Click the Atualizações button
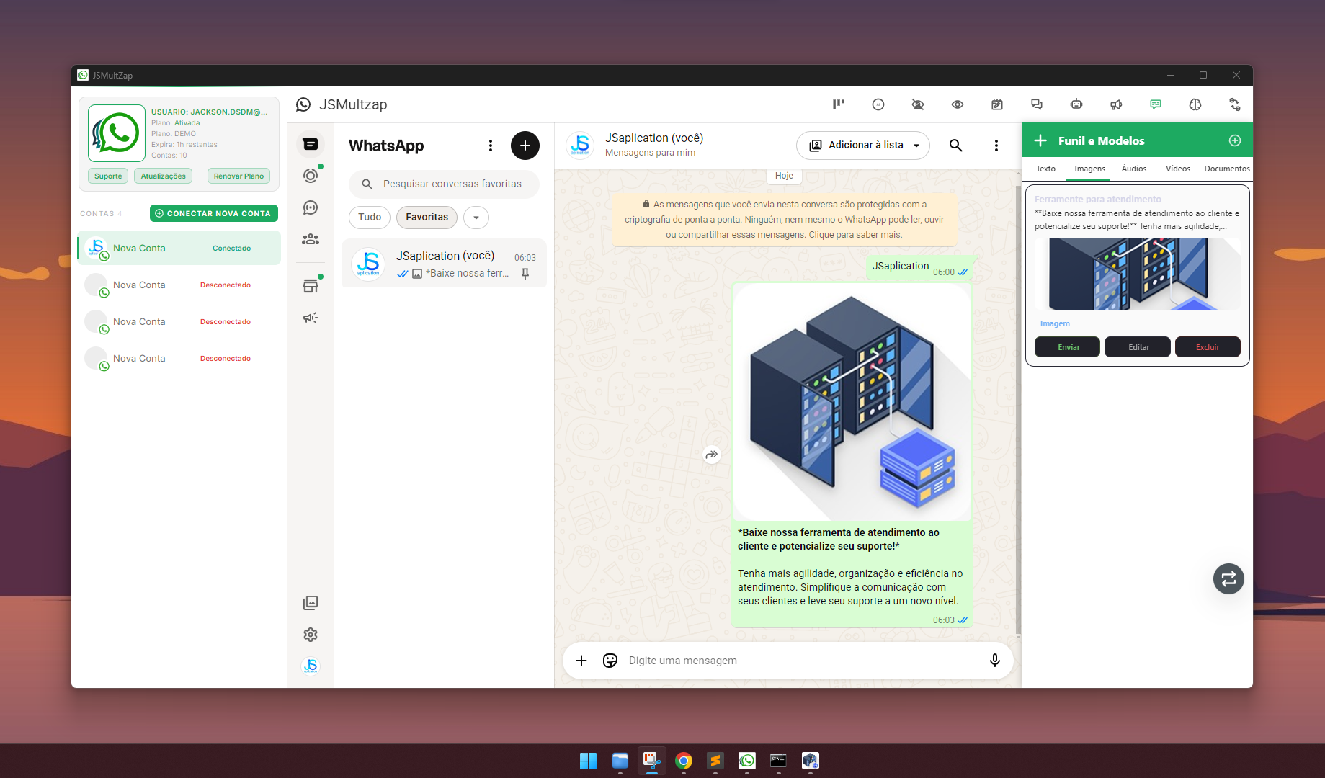1325x778 pixels. [163, 176]
